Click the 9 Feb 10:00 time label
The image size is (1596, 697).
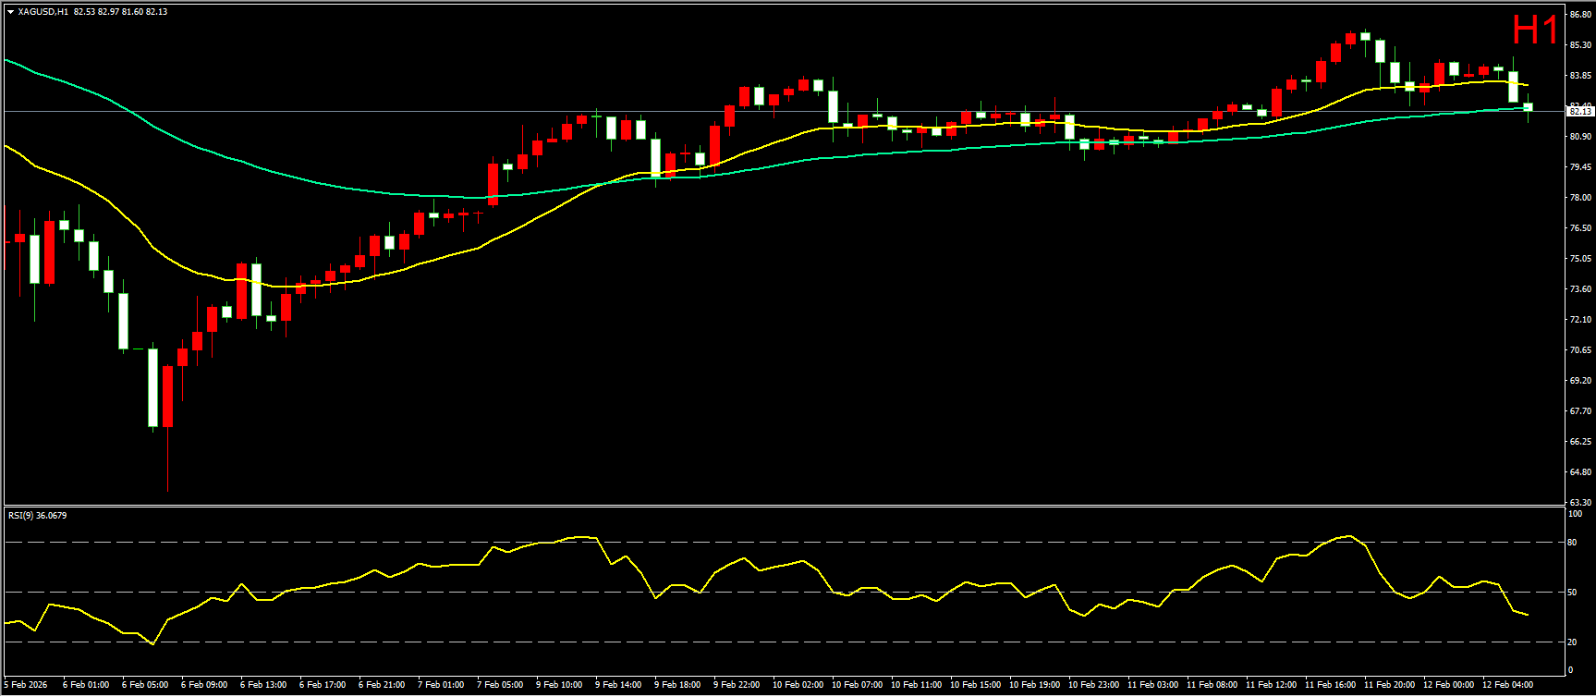559,685
